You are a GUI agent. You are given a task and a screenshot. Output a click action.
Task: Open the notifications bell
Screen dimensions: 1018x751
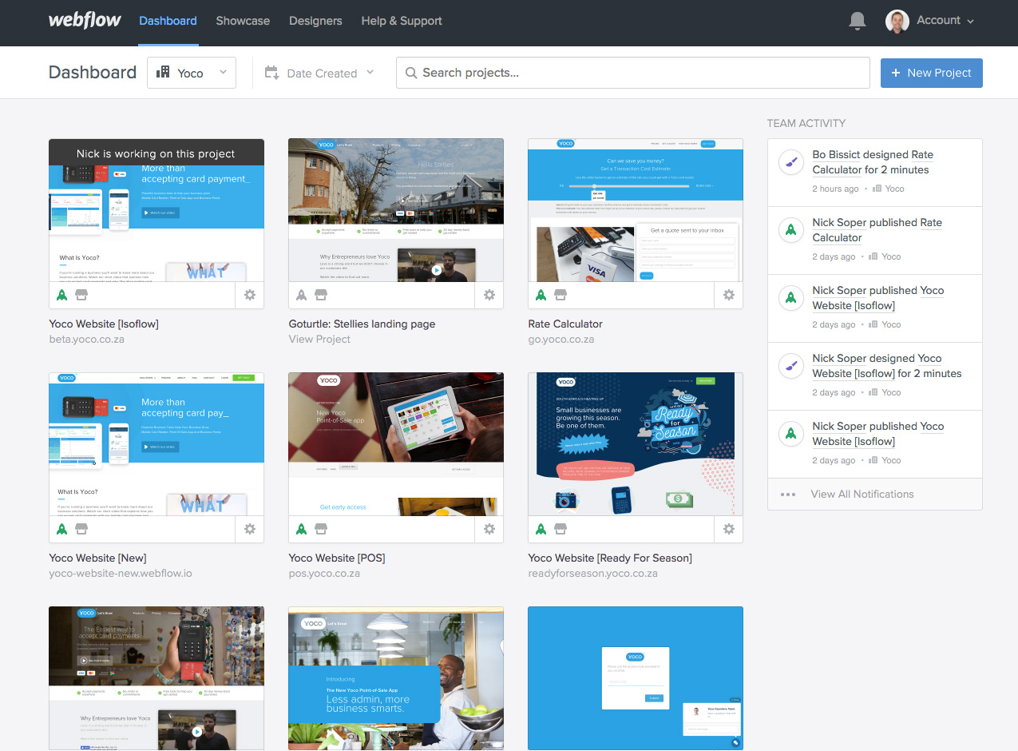[858, 22]
